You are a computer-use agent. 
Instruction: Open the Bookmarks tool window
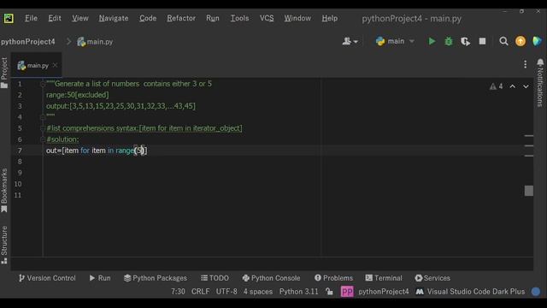pyautogui.click(x=4, y=190)
